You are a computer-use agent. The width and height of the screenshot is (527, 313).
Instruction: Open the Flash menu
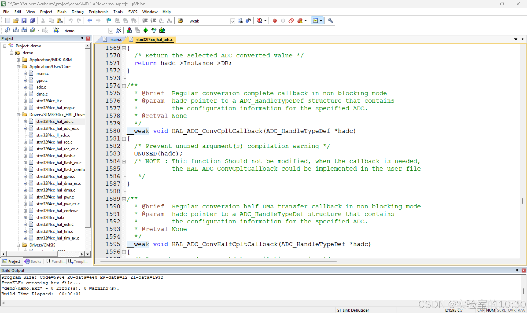pos(62,12)
